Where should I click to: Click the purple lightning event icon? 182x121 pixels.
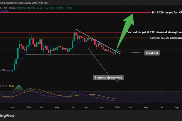[x=117, y=80]
